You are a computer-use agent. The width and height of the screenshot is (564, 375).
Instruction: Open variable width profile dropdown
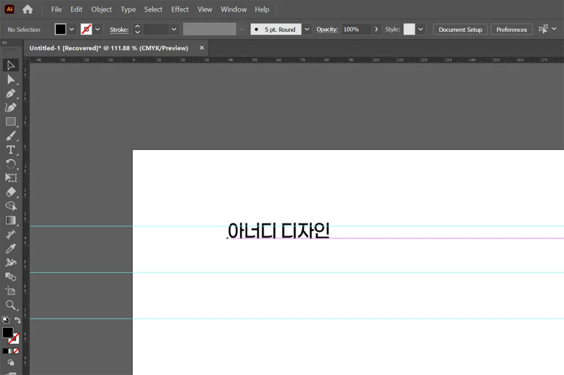tap(241, 29)
